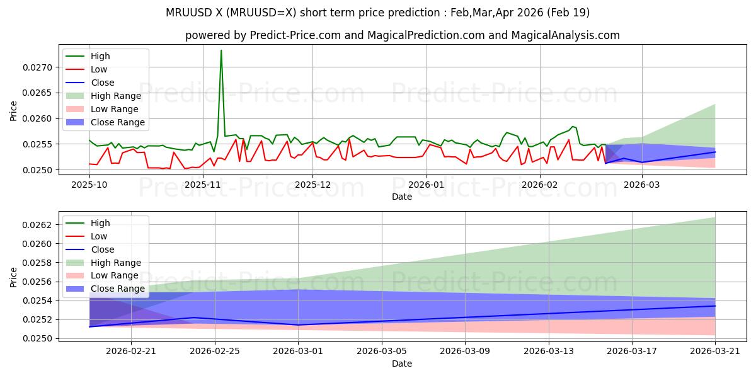This screenshot has height=378, width=756.
Task: Click the 2026-03-09 date tick label
Action: pos(465,352)
